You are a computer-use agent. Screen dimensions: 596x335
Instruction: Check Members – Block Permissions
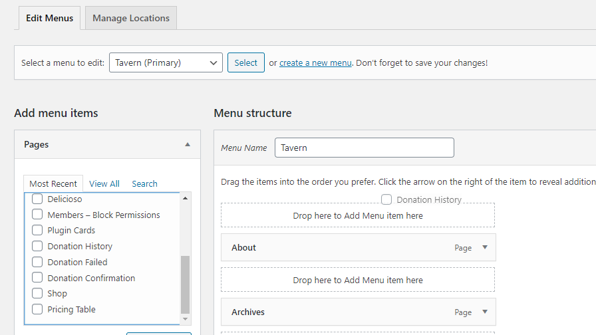click(37, 215)
